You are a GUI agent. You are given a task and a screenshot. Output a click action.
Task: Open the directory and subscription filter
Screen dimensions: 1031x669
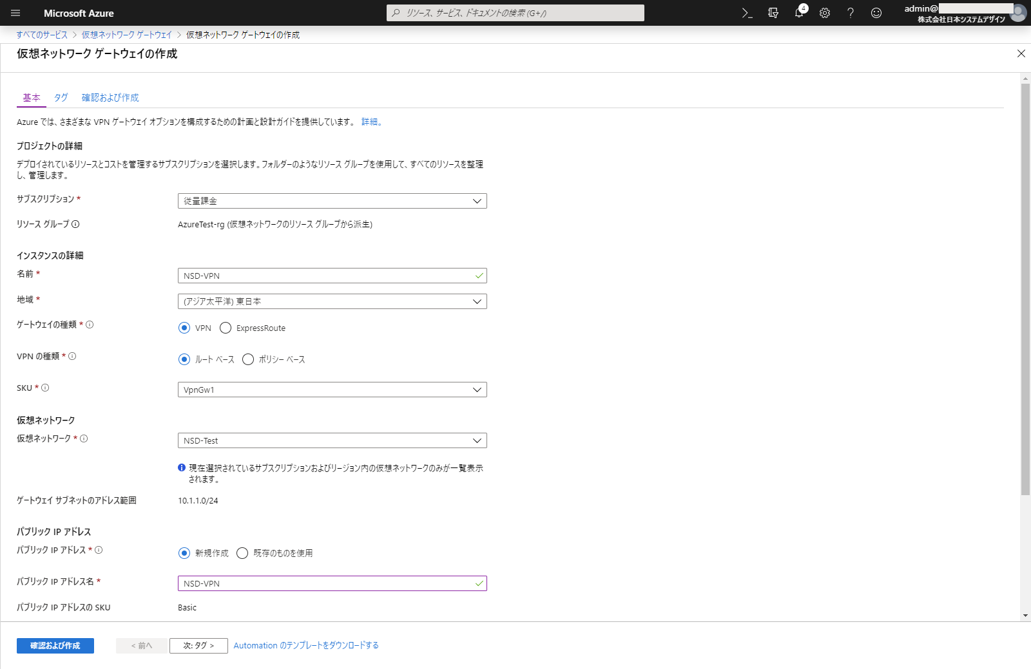(x=773, y=13)
